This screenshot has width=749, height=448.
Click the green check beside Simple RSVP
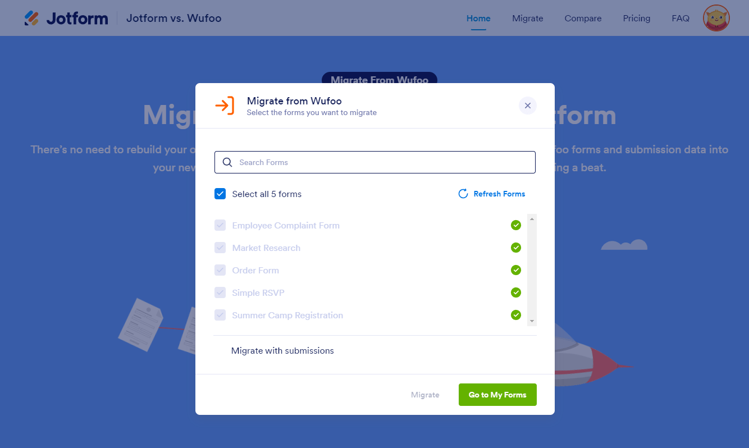point(516,292)
